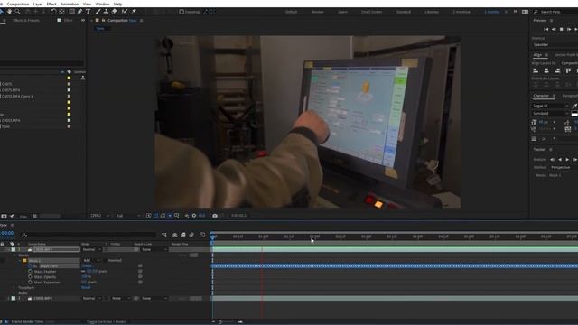Screen dimensions: 578x325
Task: Click align horizontal center icon
Action: [546, 70]
